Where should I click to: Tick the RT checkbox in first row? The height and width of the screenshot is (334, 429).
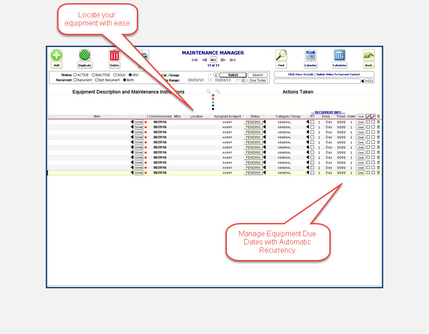[312, 122]
